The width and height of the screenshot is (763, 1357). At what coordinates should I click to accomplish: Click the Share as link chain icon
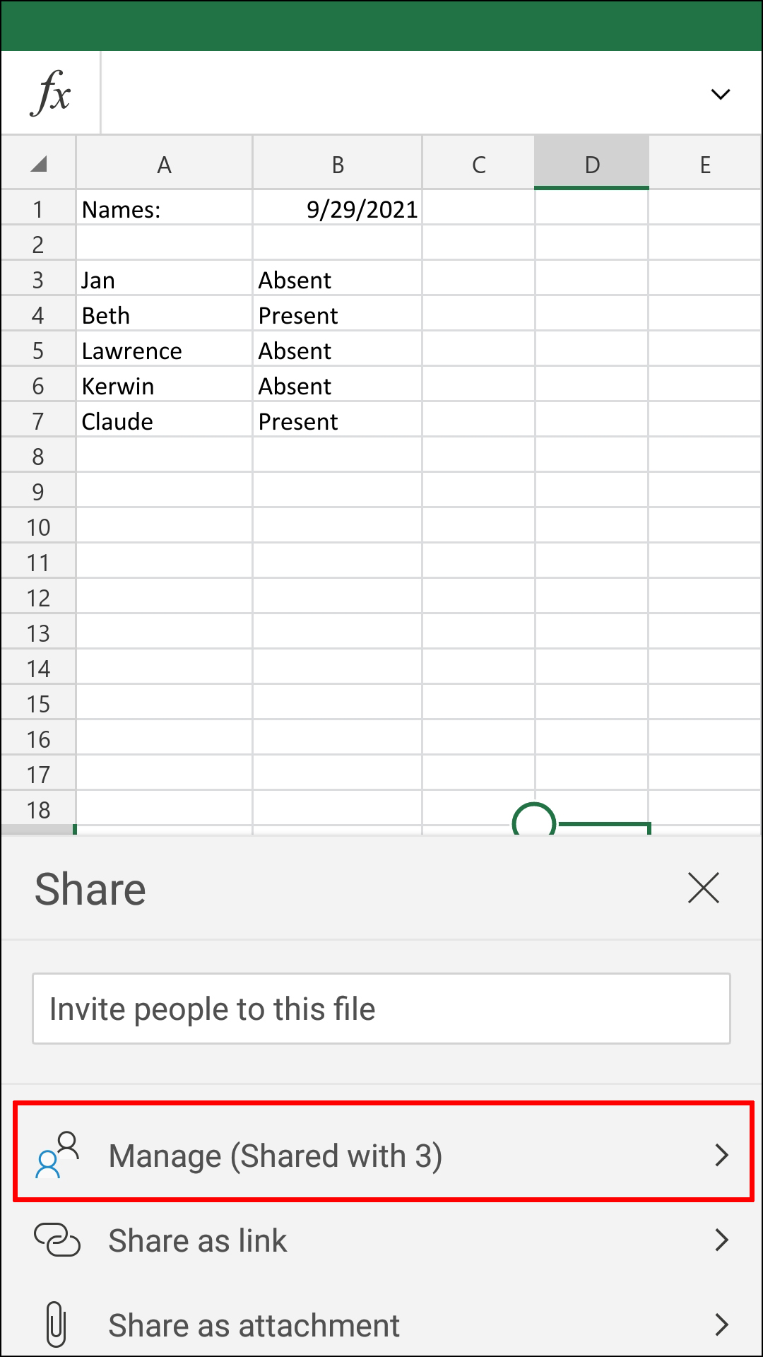click(x=57, y=1240)
